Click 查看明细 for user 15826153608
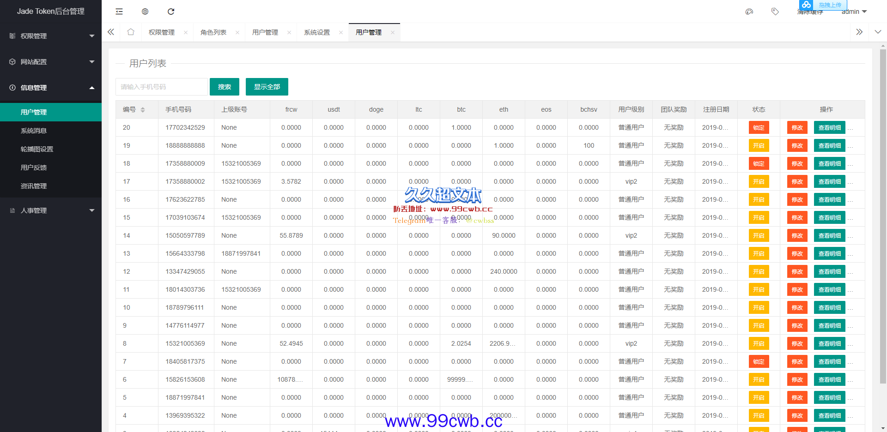Screen dimensions: 887x432 (830, 380)
